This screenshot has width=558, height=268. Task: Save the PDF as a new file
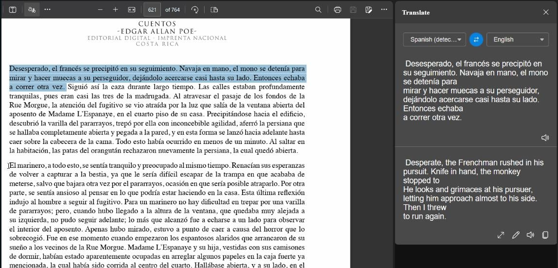[x=368, y=10]
